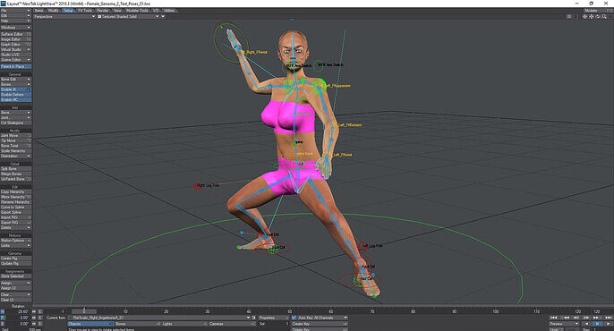Jump to last frame playback button
The image size is (614, 331).
point(608,318)
